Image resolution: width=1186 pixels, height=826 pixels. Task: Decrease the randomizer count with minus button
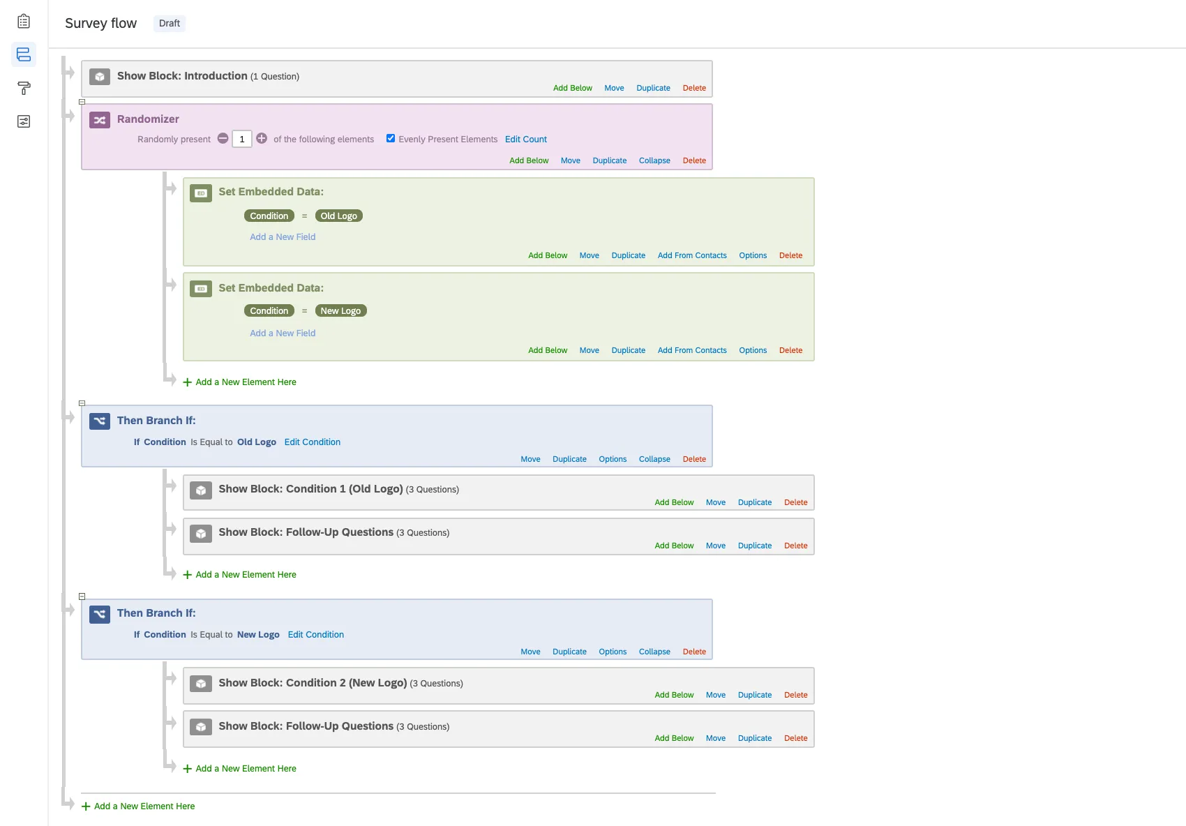coord(223,138)
